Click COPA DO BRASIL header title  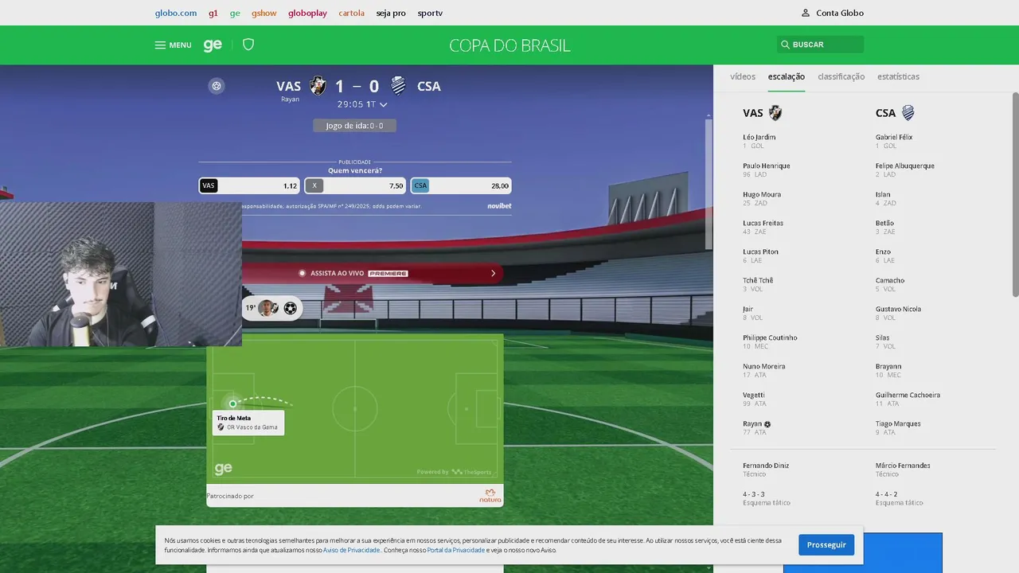(x=509, y=45)
